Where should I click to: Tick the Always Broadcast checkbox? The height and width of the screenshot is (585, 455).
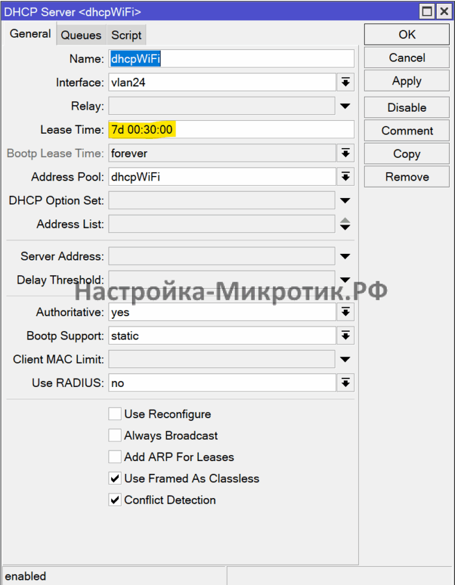(115, 436)
